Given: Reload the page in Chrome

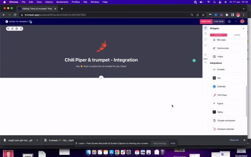Looking at the screenshot, I should coord(15,15).
